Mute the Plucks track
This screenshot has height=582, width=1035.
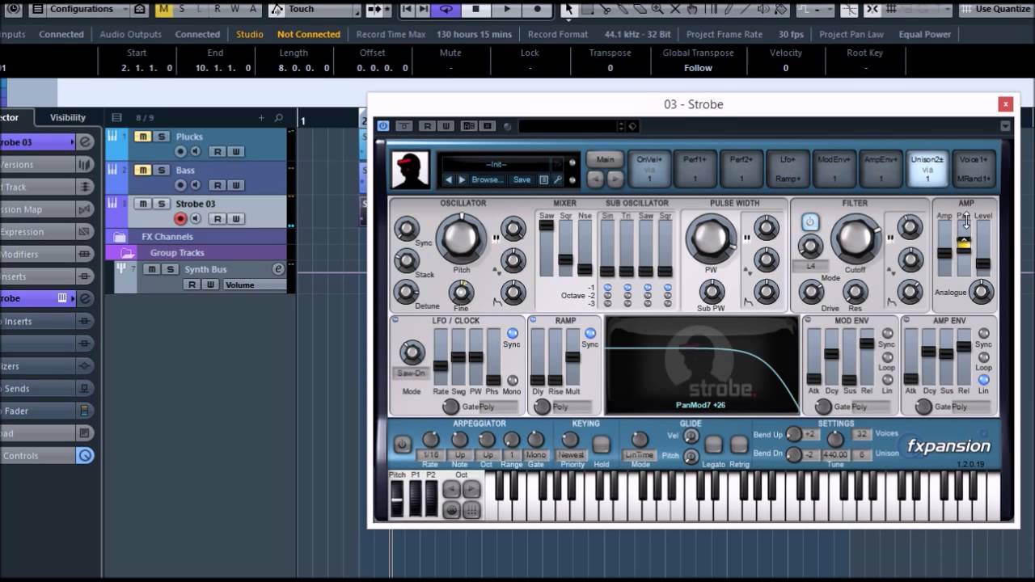(142, 137)
